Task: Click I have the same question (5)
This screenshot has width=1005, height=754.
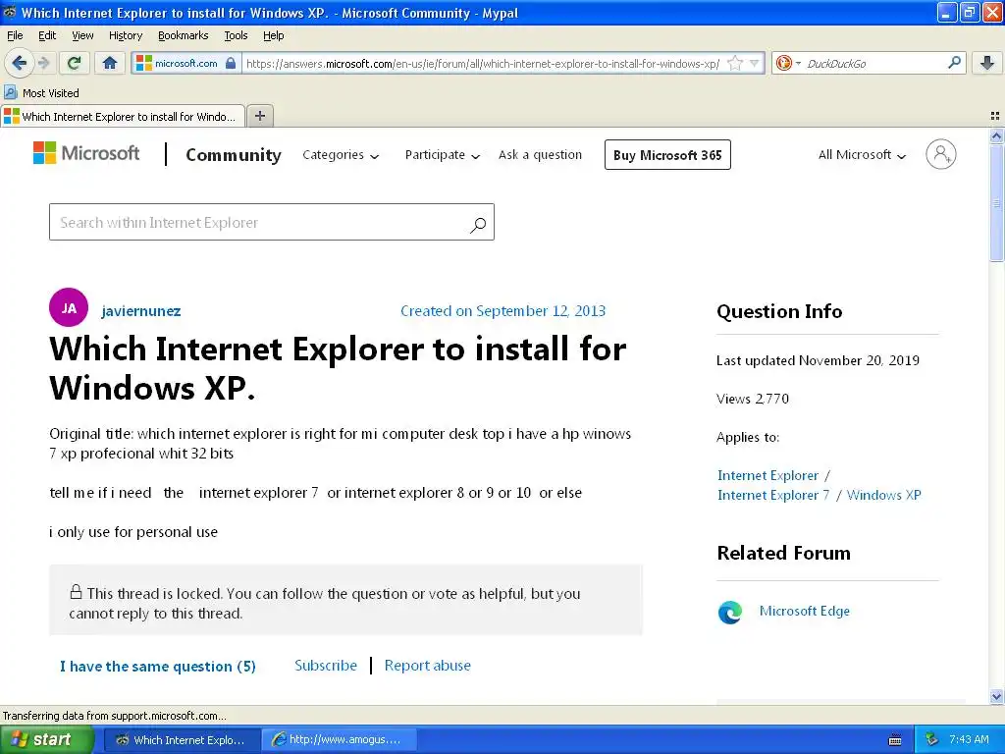Action: 158,667
